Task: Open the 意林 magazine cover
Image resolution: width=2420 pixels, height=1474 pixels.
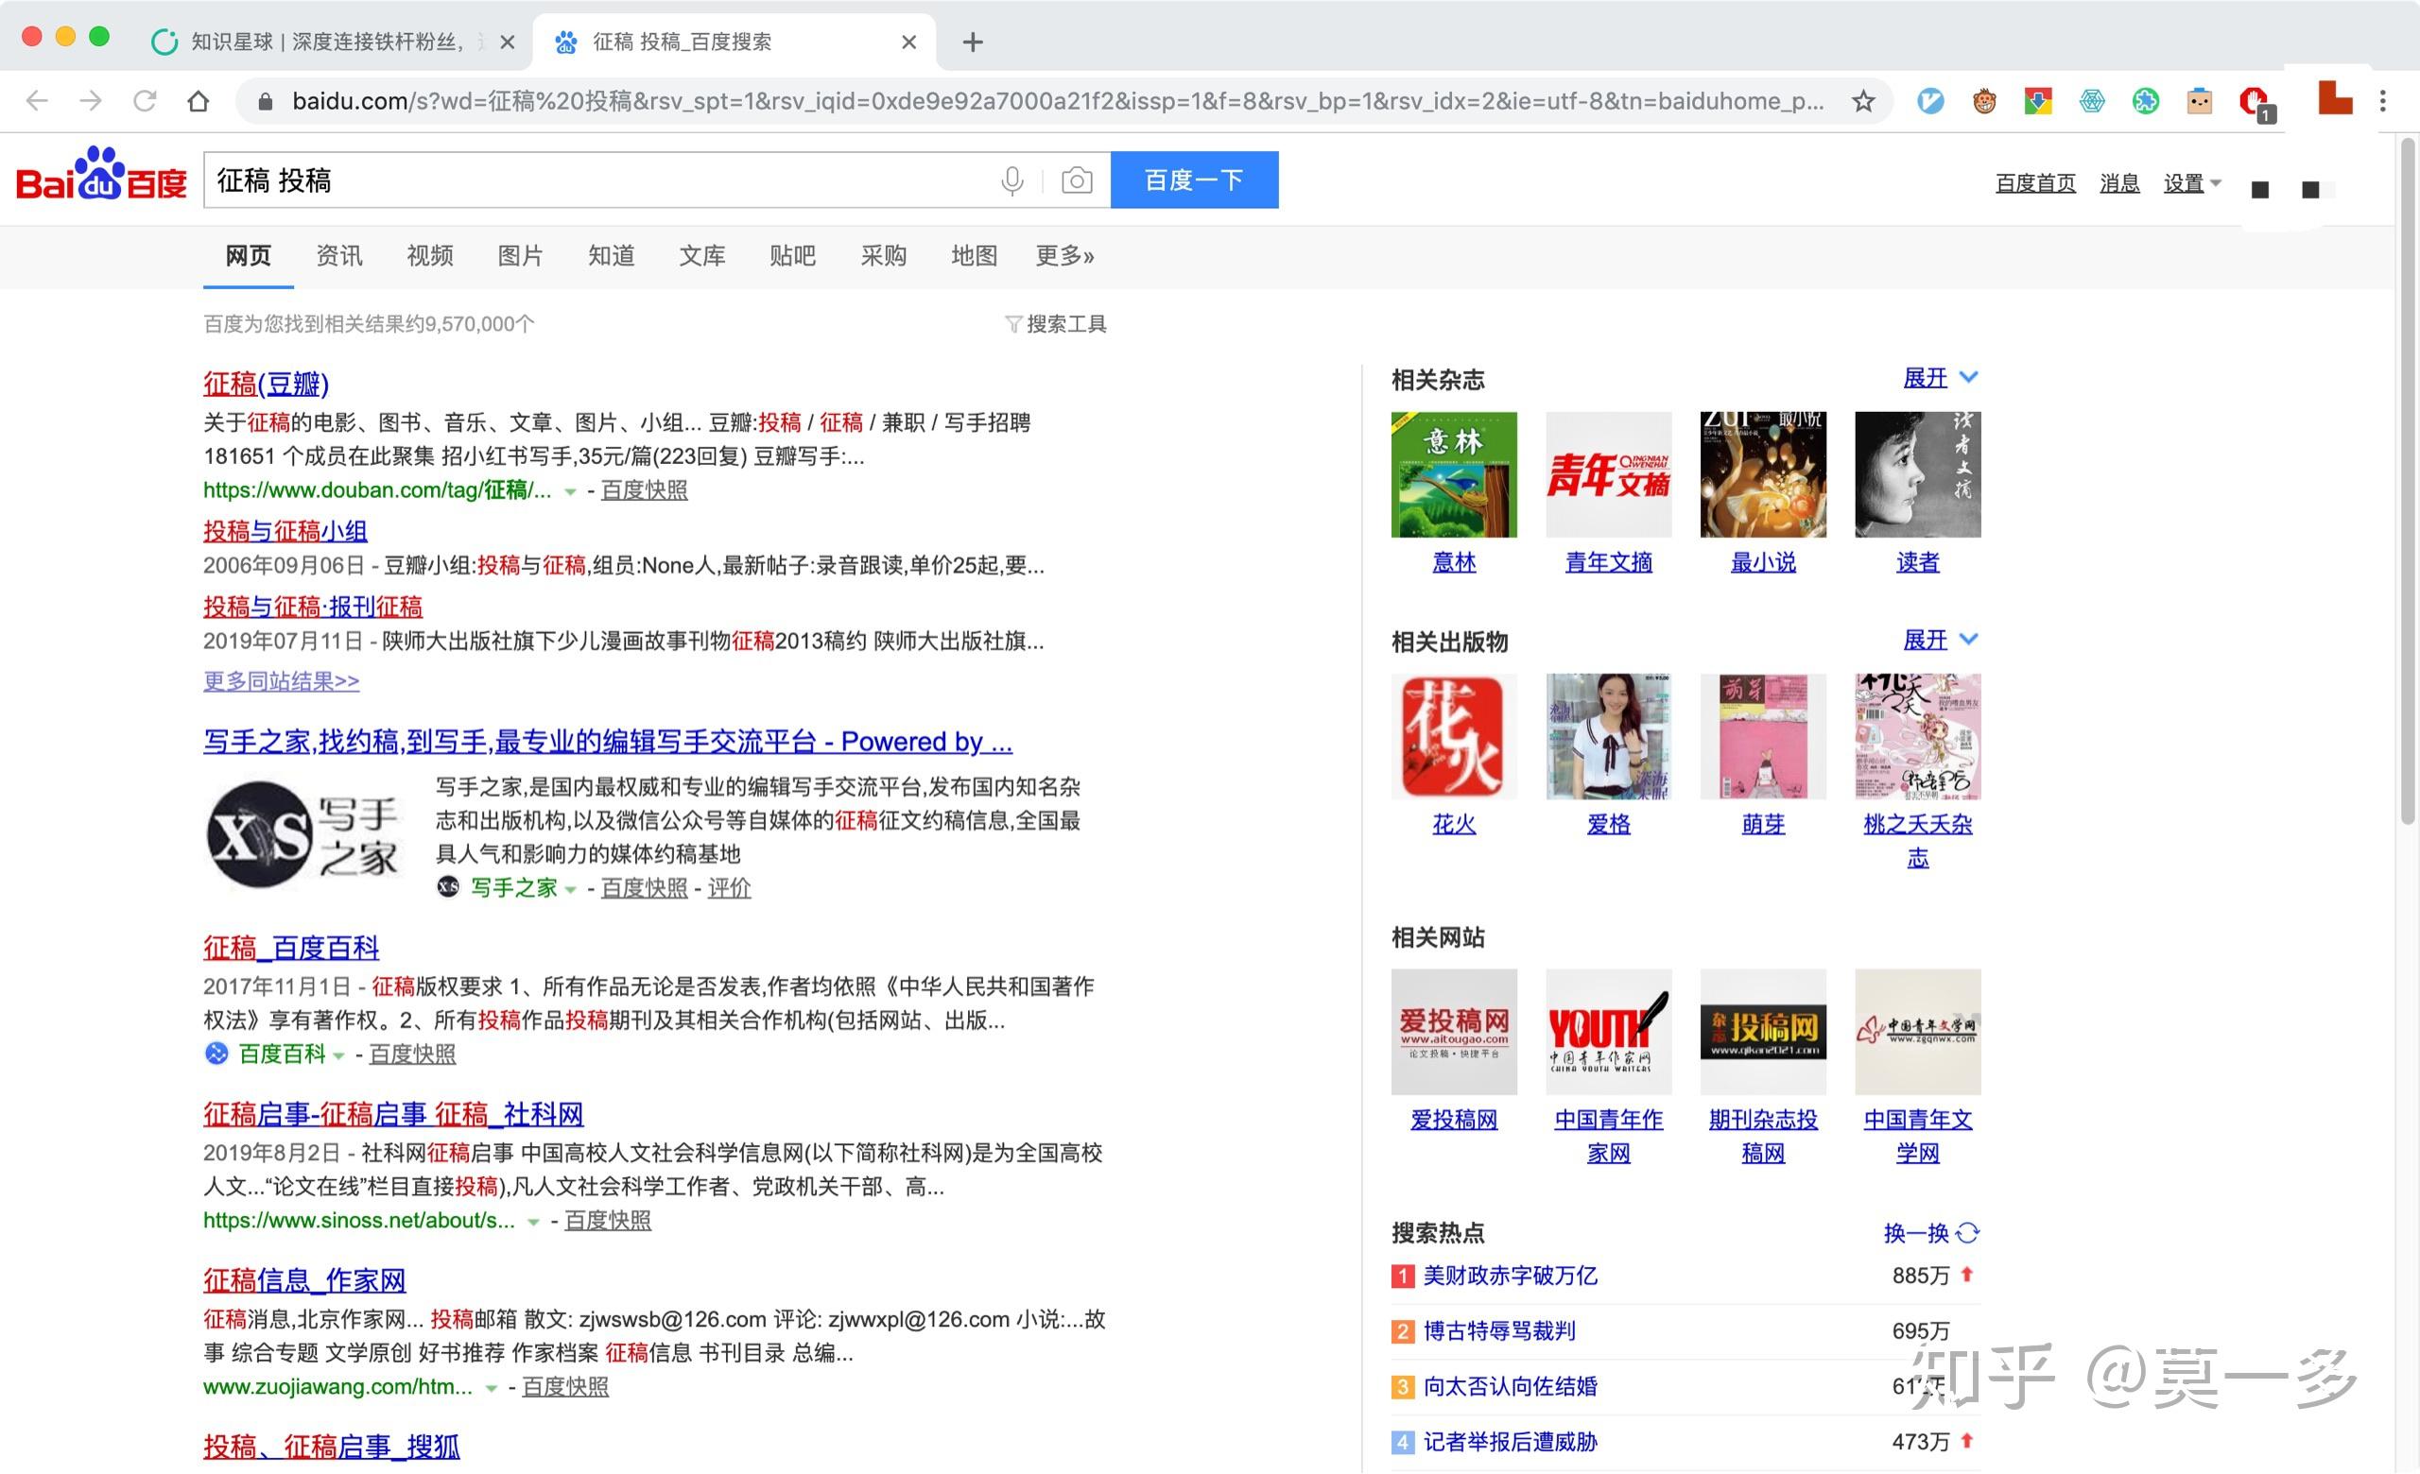Action: tap(1454, 474)
